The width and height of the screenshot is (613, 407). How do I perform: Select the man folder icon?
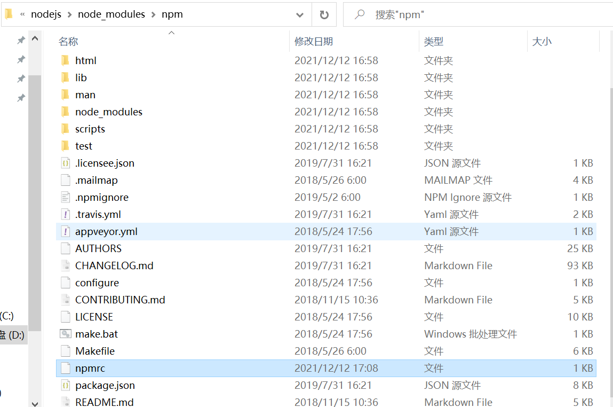point(65,95)
